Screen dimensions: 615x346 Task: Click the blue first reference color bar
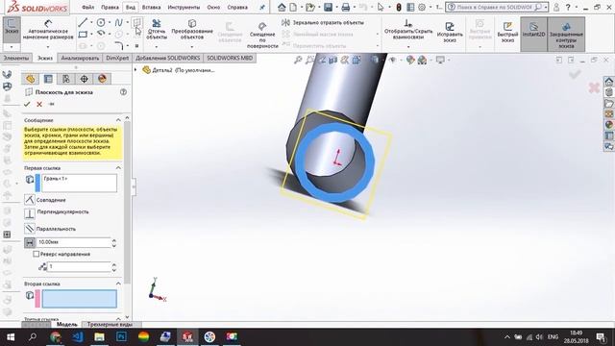[x=37, y=184]
